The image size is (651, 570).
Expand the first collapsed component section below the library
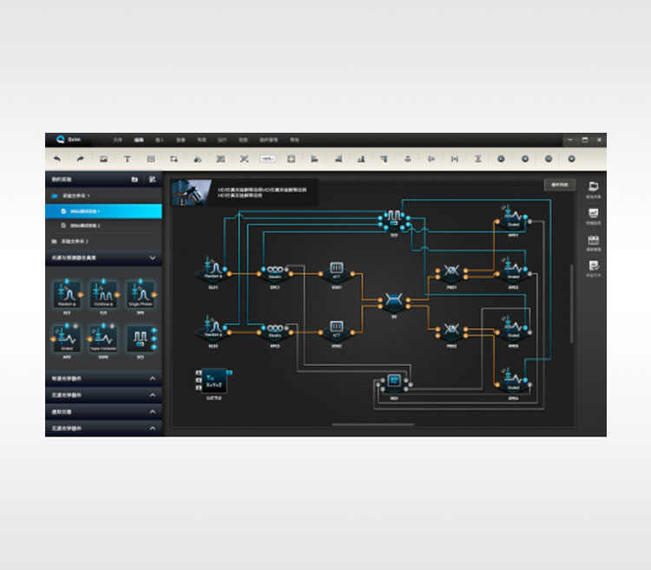point(153,379)
